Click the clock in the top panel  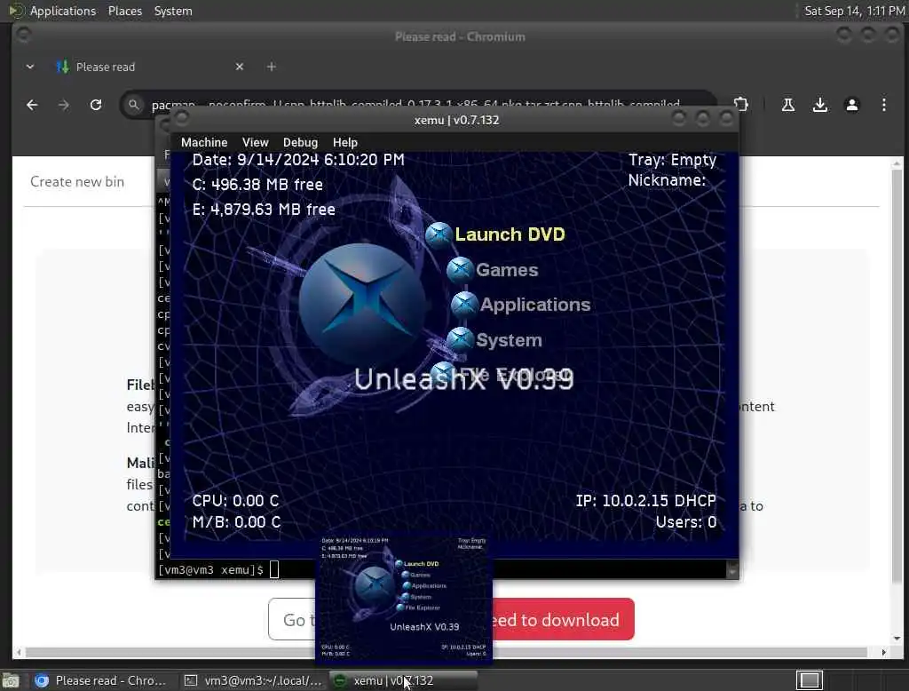pos(854,11)
